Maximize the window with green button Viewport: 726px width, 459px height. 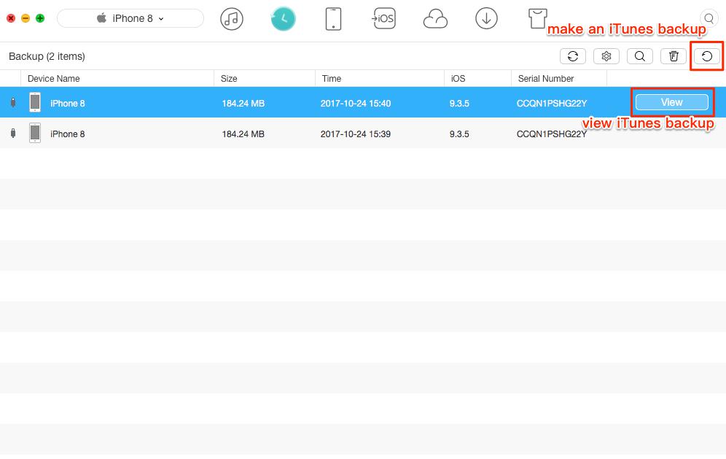click(40, 18)
